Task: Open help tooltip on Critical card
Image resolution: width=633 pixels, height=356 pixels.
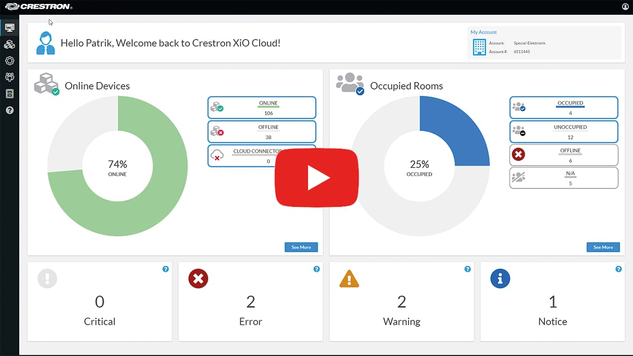Action: 166,269
